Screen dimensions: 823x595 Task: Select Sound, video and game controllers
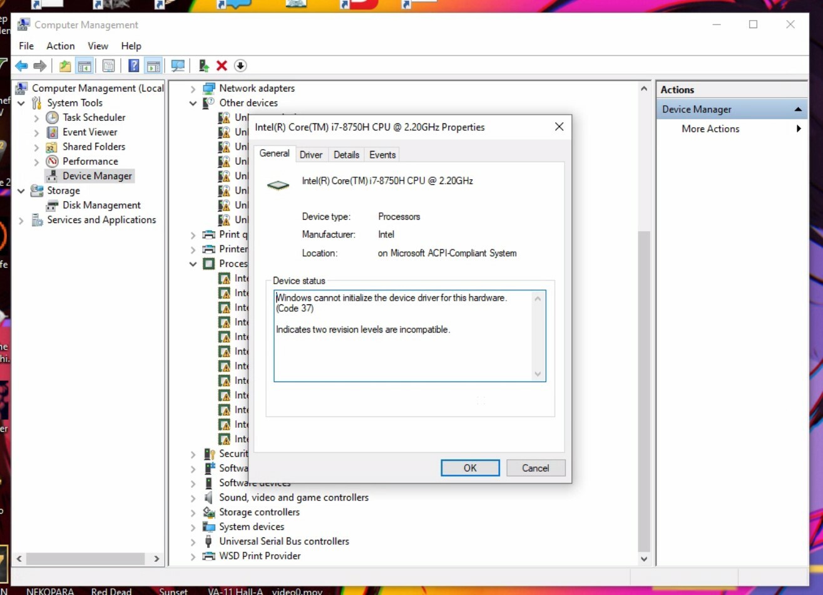294,497
